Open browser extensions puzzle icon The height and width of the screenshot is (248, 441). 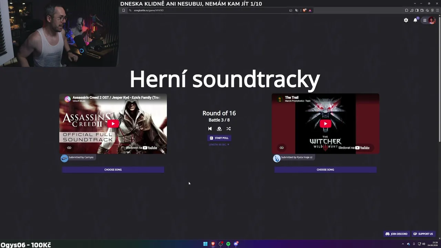pyautogui.click(x=407, y=10)
